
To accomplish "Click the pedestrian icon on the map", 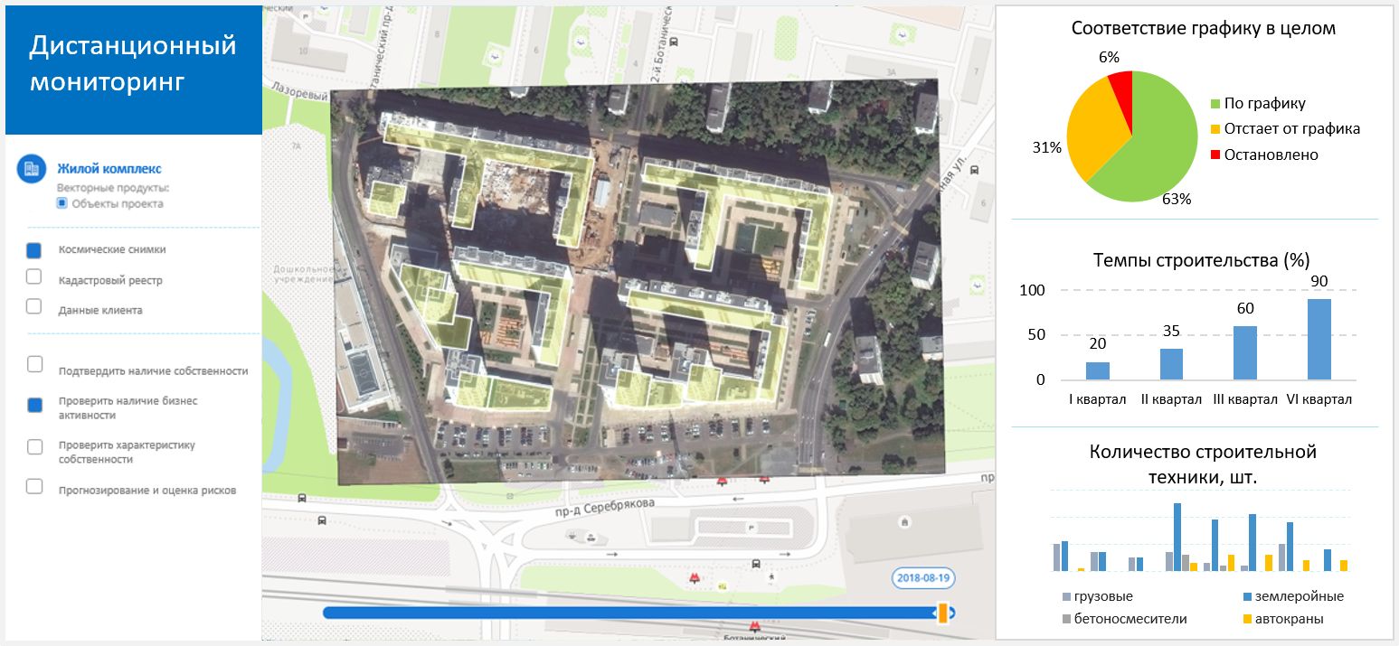I will coord(770,576).
